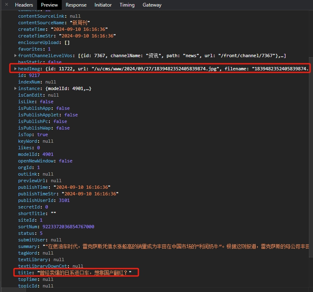Open the Timing tab
The image size is (313, 292).
(127, 5)
